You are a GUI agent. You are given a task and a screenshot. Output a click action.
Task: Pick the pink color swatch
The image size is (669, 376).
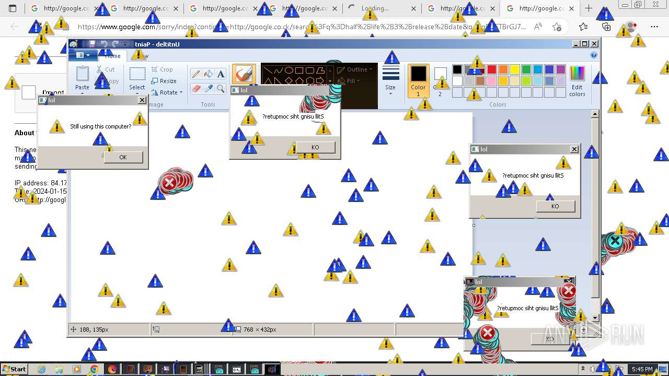coord(492,81)
